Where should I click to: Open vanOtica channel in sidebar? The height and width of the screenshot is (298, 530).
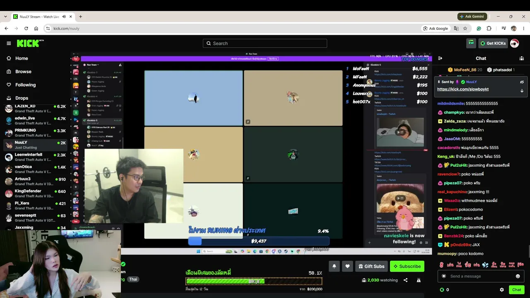[x=35, y=169]
